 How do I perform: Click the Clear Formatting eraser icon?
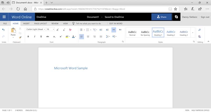(x=70, y=30)
